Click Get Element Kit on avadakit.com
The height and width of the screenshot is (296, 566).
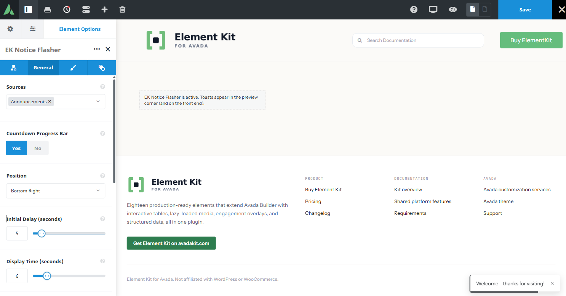[171, 243]
